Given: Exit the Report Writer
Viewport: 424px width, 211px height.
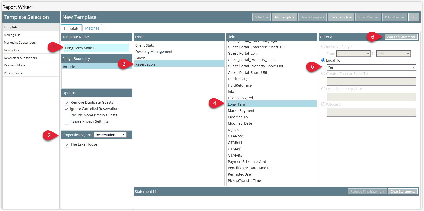Looking at the screenshot, I should pos(414,17).
